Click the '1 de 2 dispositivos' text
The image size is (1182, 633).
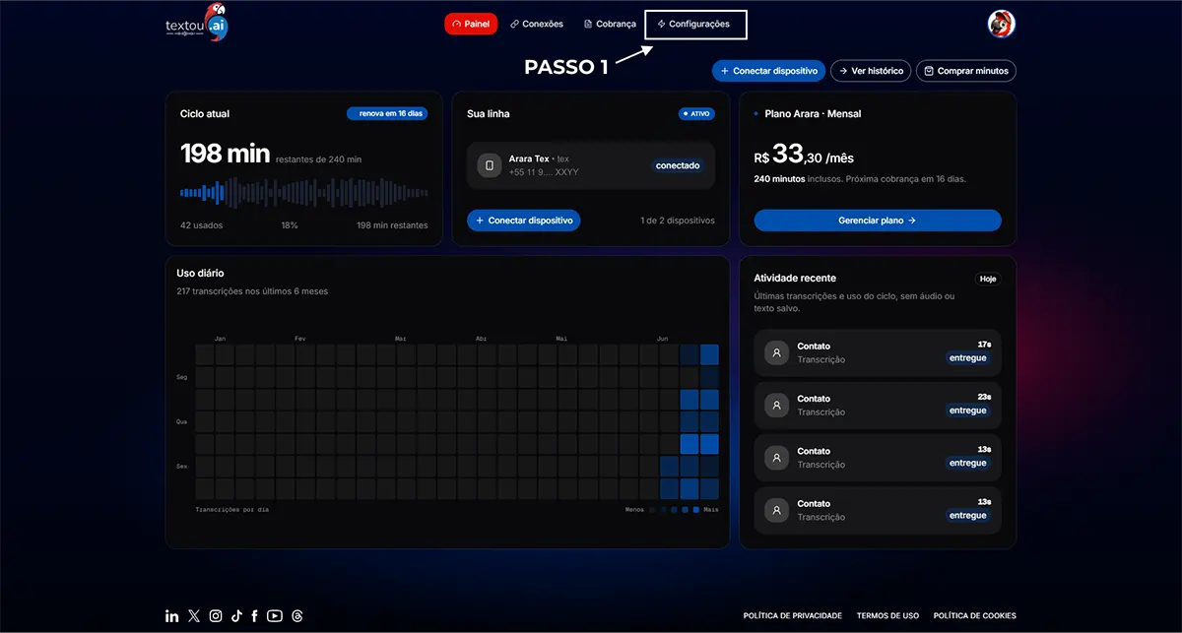(678, 221)
